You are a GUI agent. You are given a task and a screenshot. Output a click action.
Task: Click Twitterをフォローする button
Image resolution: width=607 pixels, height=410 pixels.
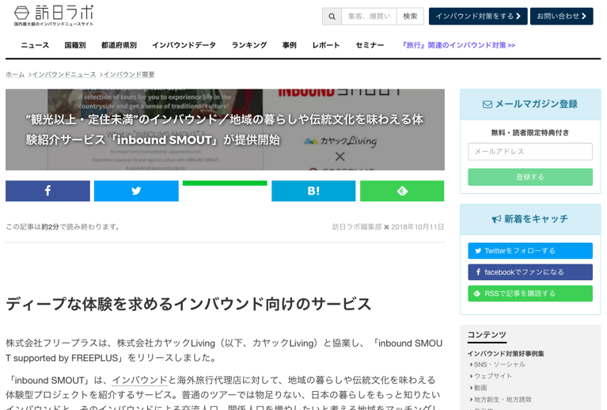coord(530,251)
